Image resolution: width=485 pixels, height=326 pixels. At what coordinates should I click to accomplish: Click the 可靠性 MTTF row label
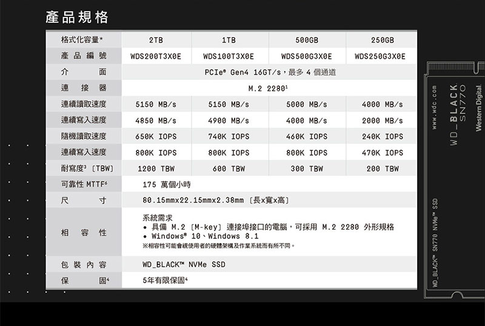pos(84,184)
